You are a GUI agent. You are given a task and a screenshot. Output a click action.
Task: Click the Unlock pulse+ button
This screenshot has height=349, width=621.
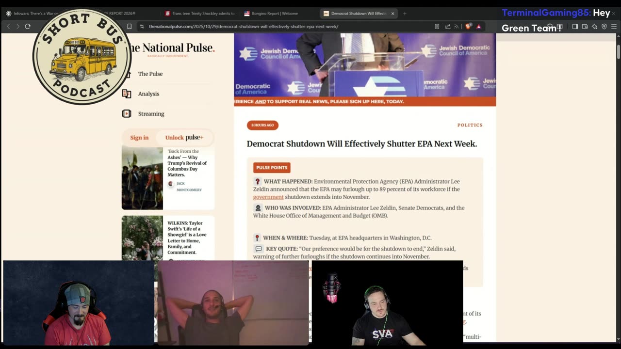pos(184,138)
